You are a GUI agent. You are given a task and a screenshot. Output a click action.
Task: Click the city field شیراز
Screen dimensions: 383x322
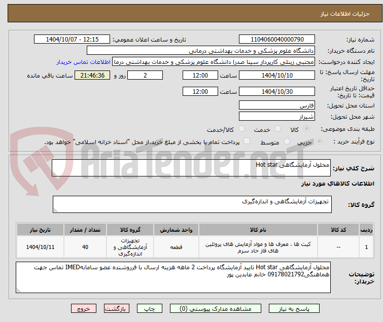tap(277, 117)
